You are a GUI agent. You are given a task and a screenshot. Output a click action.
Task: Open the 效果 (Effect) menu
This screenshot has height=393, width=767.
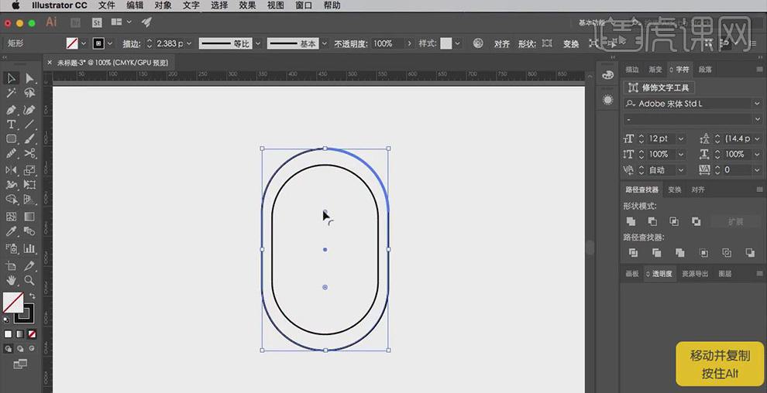(247, 5)
